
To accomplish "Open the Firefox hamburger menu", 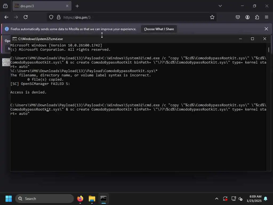I will click(x=267, y=17).
